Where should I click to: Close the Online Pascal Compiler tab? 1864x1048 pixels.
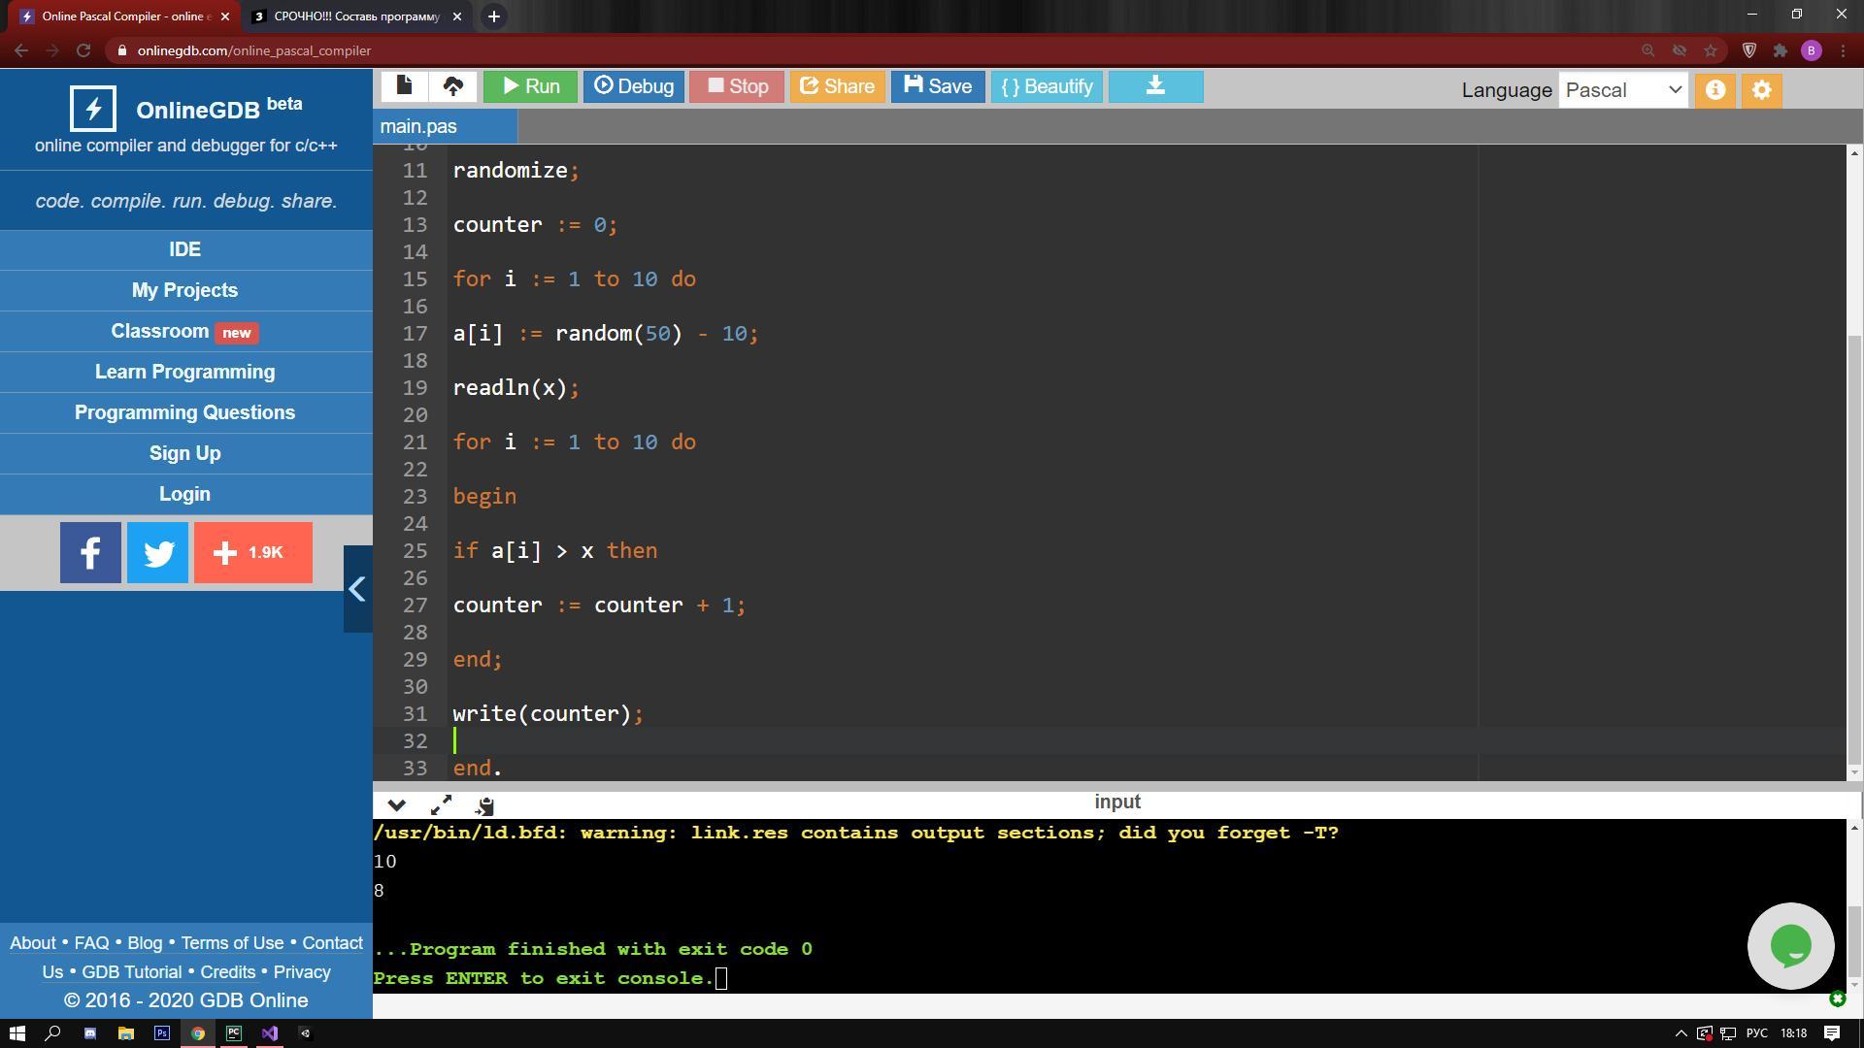coord(225,16)
